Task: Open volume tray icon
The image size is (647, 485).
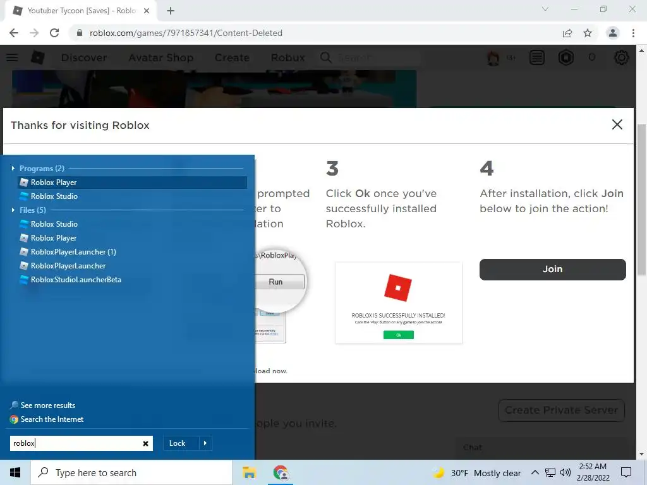Action: 565,472
